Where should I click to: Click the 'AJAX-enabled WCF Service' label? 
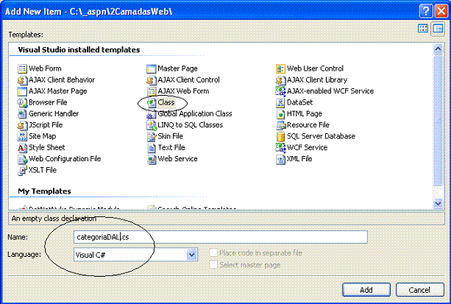click(x=330, y=91)
